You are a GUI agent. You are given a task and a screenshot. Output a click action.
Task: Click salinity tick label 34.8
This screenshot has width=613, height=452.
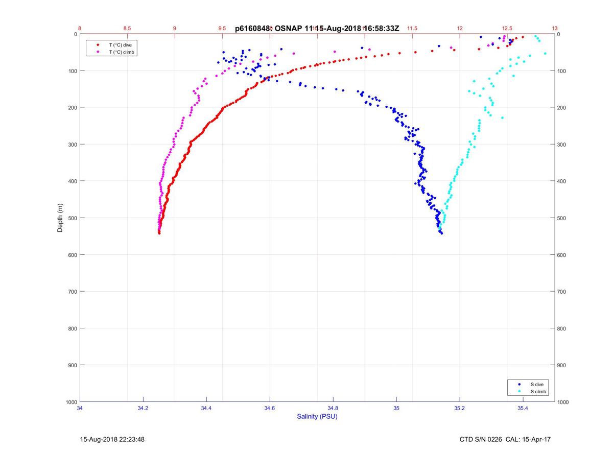point(333,408)
